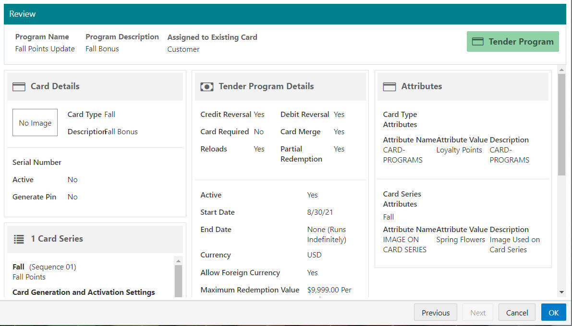Select the 'USD' currency value
This screenshot has height=326, width=572.
[x=314, y=255]
